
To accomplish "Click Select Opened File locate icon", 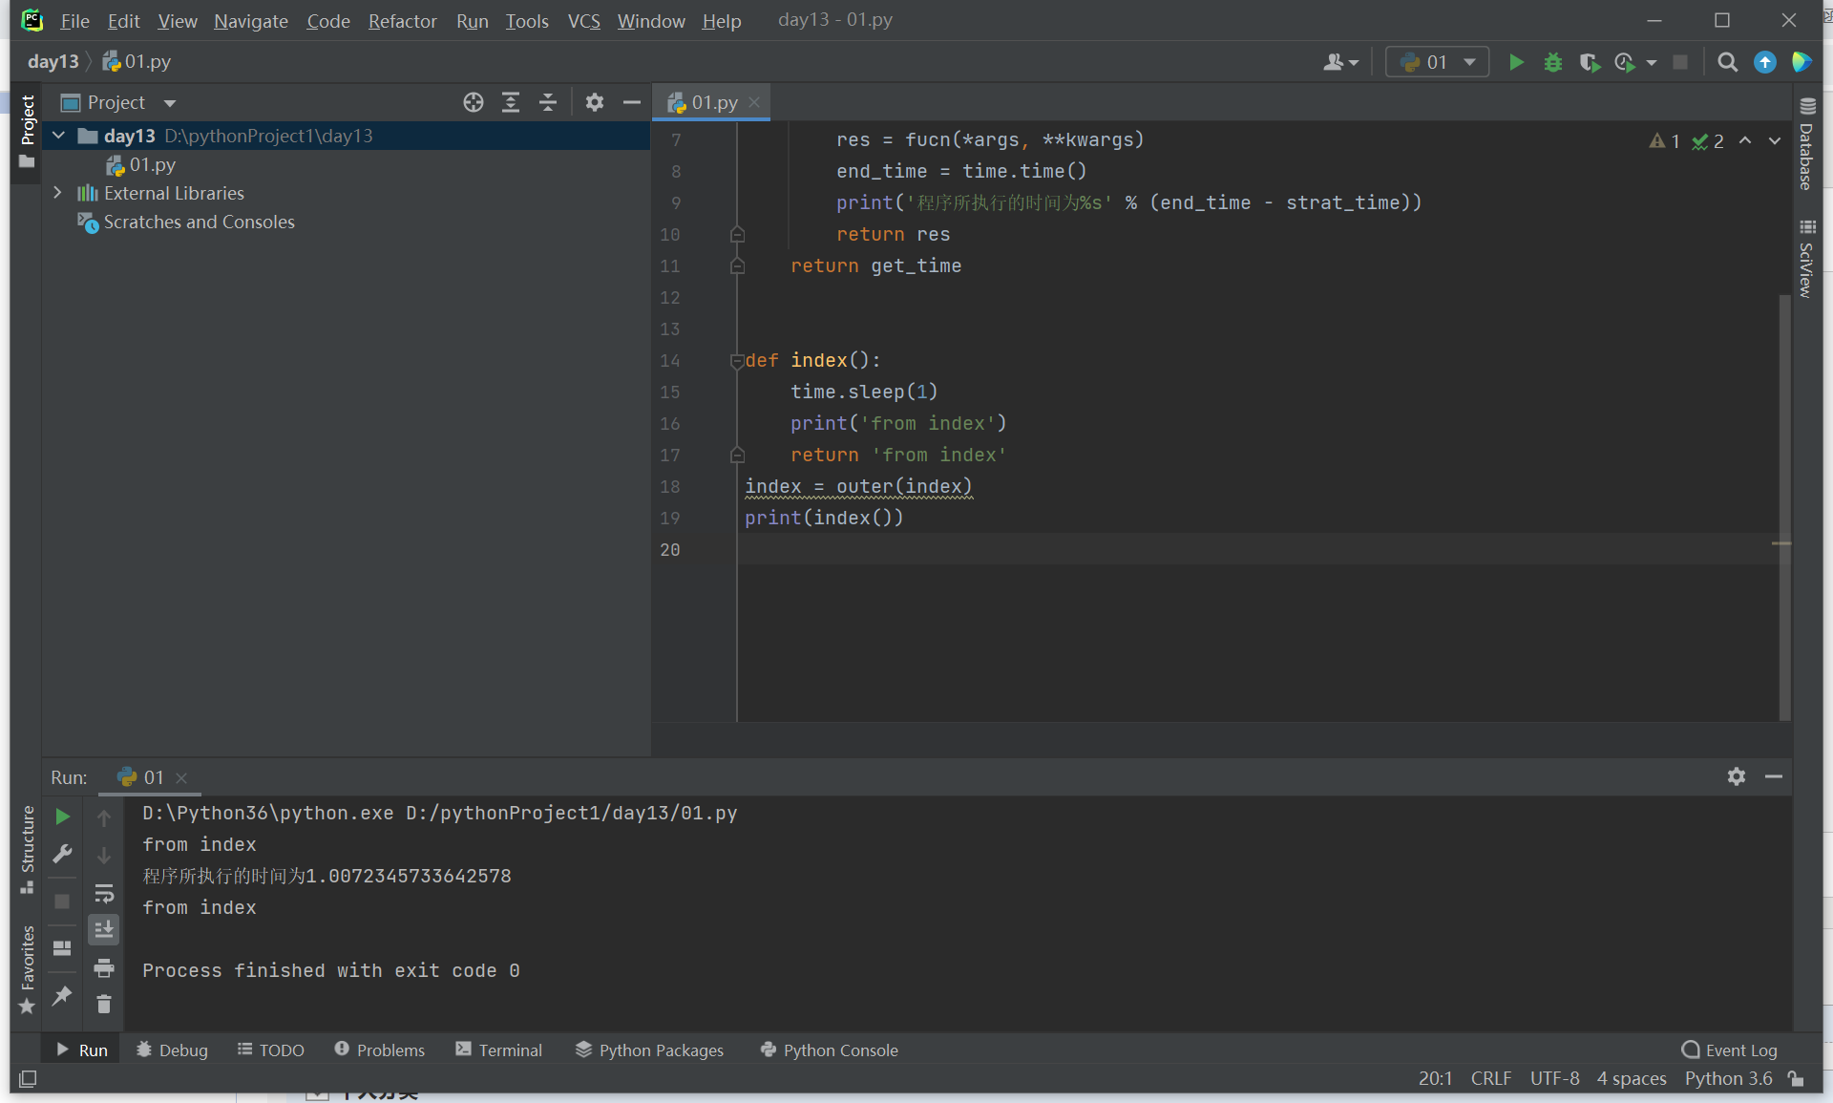I will tap(474, 102).
